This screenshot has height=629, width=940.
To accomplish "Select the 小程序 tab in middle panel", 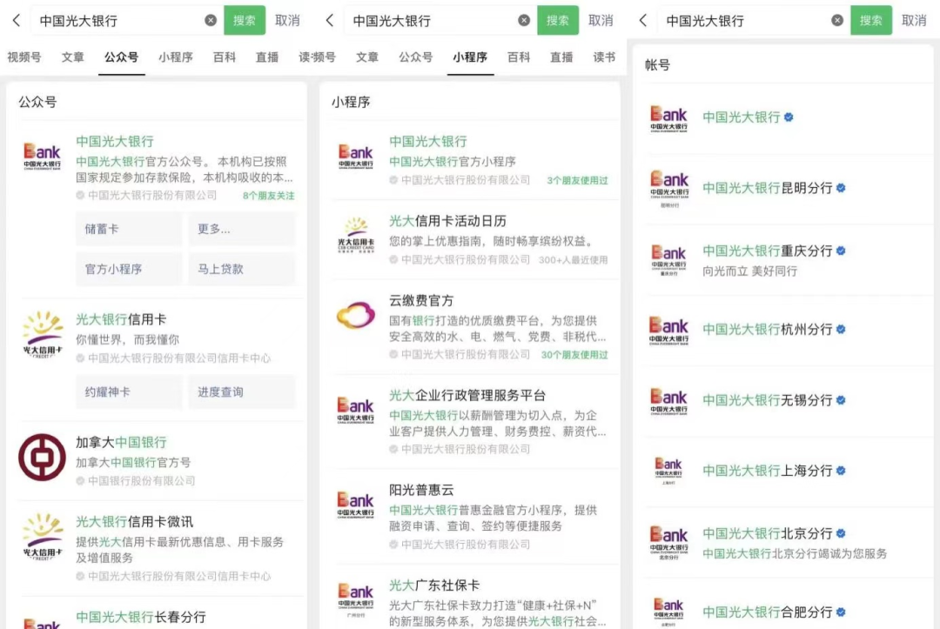I will (x=470, y=57).
